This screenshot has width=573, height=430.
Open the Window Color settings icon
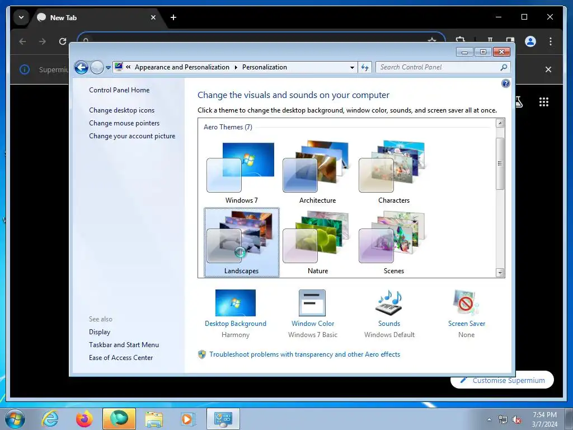coord(312,303)
